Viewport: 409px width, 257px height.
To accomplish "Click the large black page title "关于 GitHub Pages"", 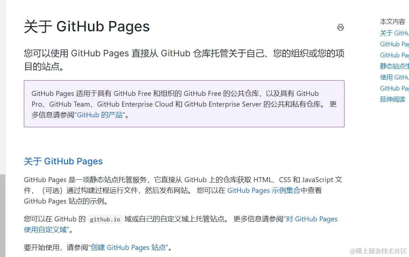I will pyautogui.click(x=87, y=26).
